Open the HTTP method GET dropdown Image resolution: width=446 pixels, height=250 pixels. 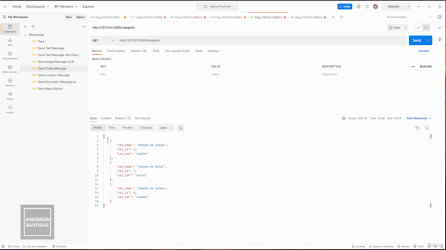[103, 40]
